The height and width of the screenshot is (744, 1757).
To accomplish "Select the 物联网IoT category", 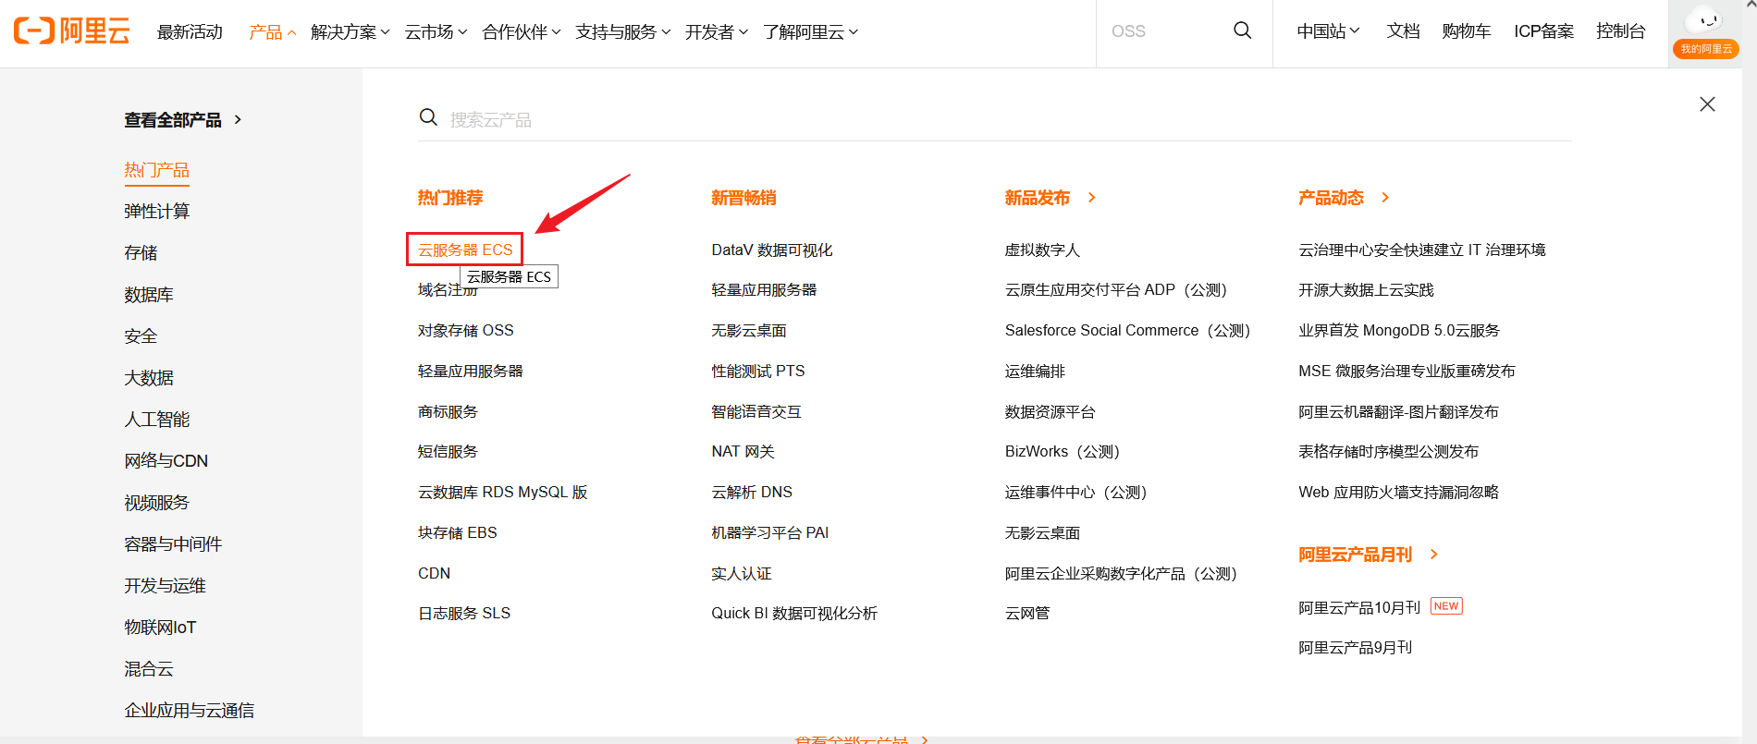I will pos(160,628).
